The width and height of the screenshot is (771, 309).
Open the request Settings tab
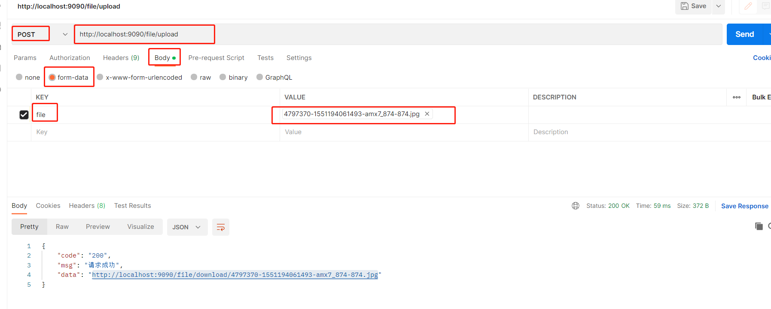coord(299,58)
